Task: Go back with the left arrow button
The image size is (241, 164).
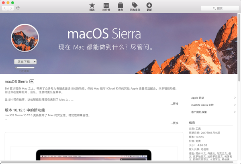Action: 5,8
